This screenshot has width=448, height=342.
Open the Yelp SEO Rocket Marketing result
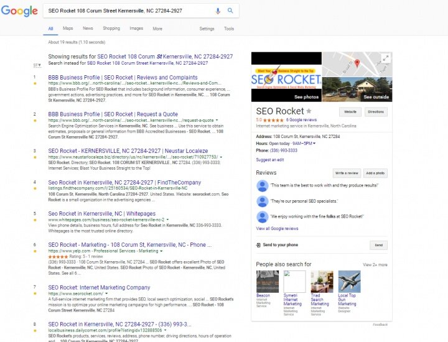pyautogui.click(x=129, y=245)
